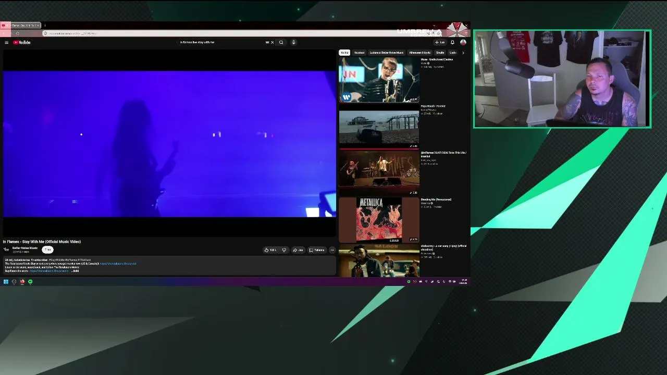Open the second pinned taskbar icon next to Start

[x=14, y=282]
